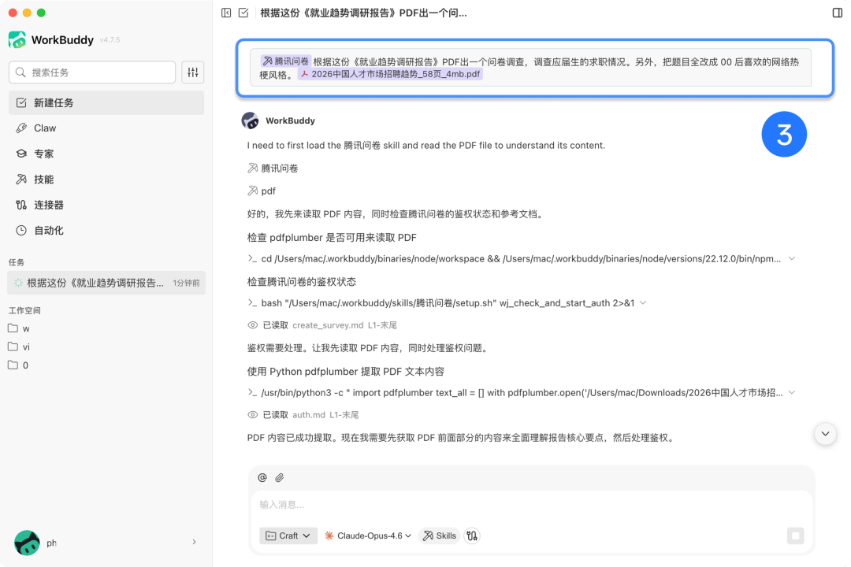Click the 新建任务 checkbox-pencil icon
The width and height of the screenshot is (851, 567).
tap(21, 102)
